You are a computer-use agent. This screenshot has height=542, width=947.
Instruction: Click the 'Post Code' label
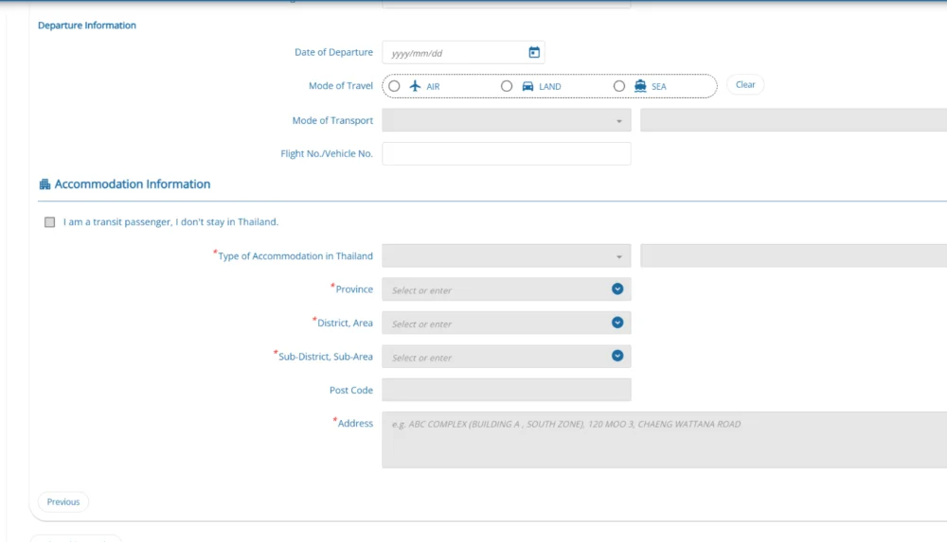pos(351,390)
